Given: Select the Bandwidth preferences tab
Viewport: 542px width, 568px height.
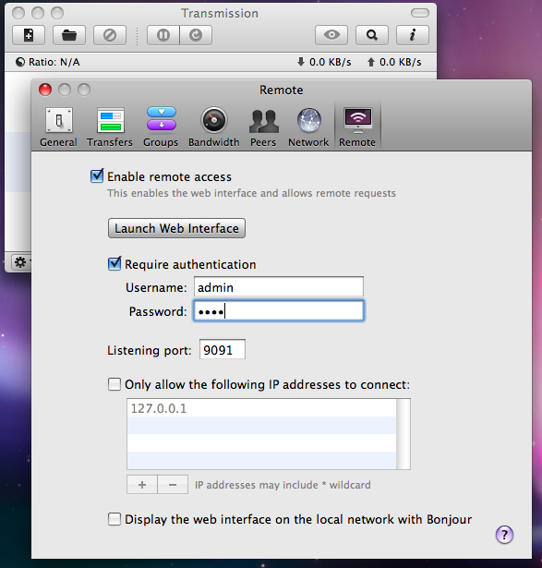Looking at the screenshot, I should point(213,127).
